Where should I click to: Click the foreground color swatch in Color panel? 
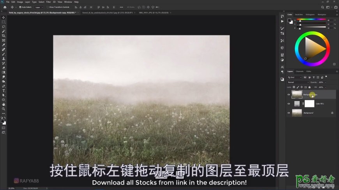pos(289,20)
